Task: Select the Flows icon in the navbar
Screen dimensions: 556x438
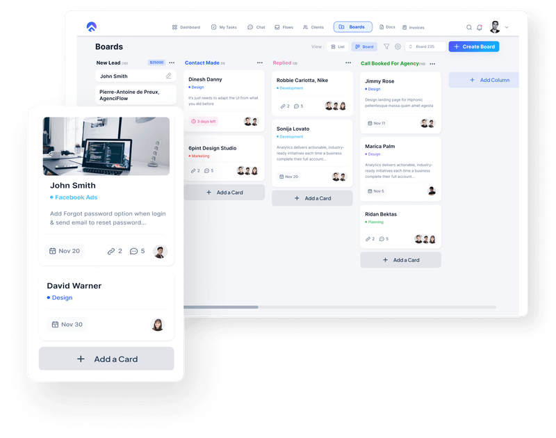Action: 277,26
